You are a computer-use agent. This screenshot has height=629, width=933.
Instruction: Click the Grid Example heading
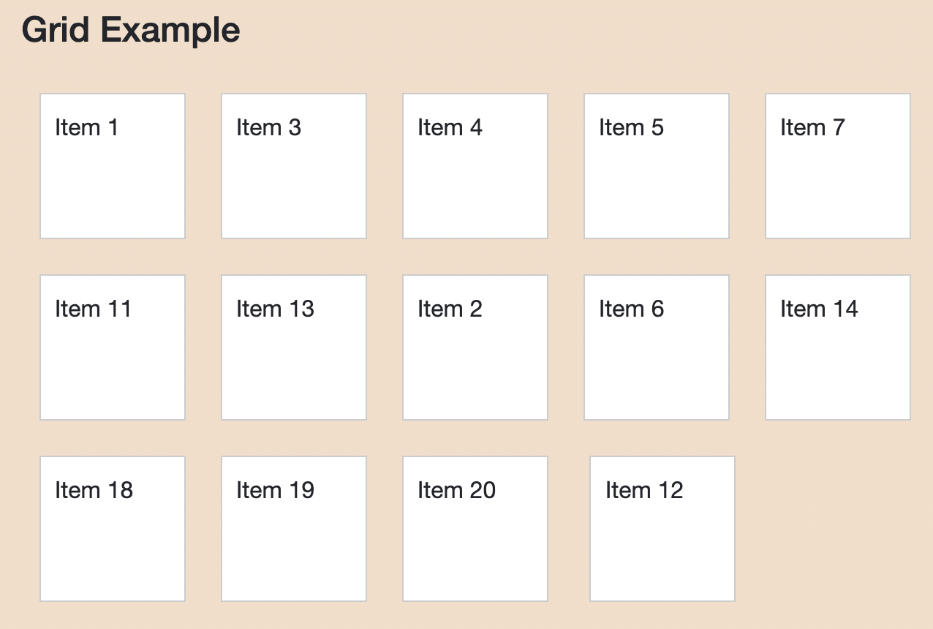(x=131, y=31)
